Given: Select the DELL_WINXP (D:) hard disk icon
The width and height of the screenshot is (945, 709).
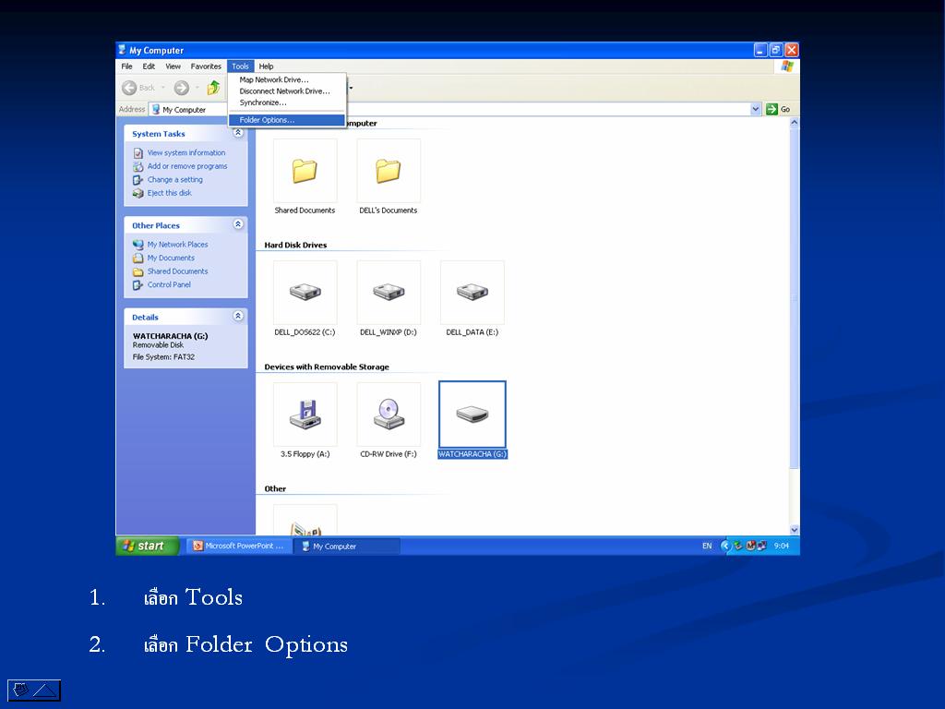Looking at the screenshot, I should pos(389,293).
